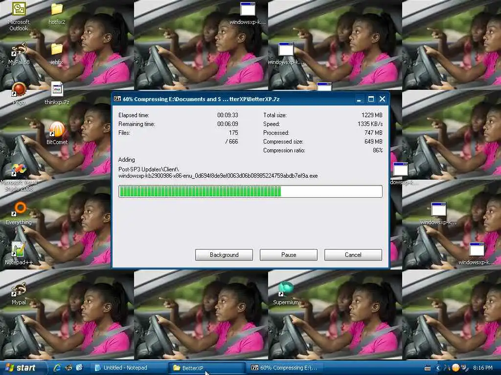Click the 60% Compressing taskbar button
This screenshot has width=501, height=375.
point(284,368)
